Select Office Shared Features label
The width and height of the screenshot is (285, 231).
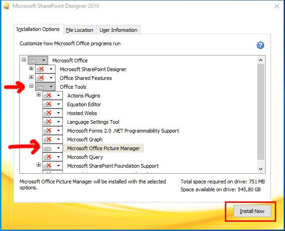(x=86, y=78)
